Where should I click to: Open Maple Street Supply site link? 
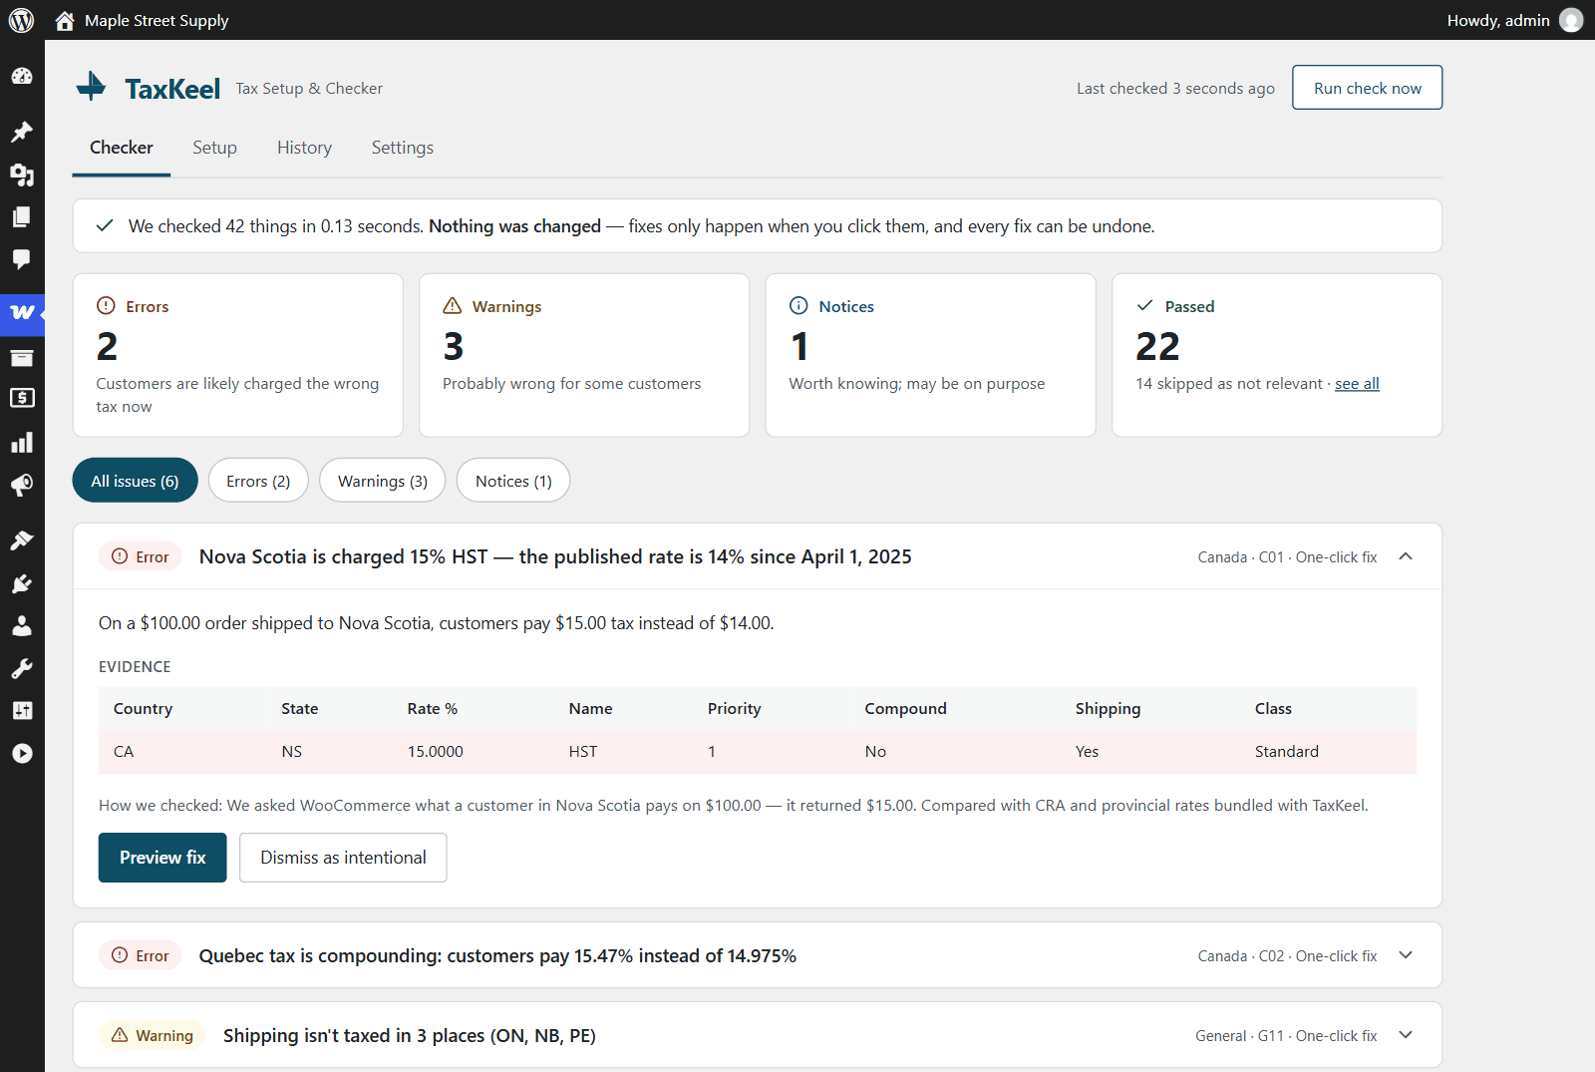(x=157, y=20)
